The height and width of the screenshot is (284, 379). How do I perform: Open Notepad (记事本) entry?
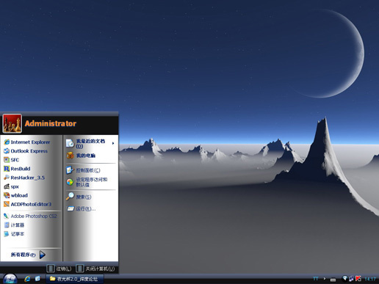pyautogui.click(x=14, y=234)
